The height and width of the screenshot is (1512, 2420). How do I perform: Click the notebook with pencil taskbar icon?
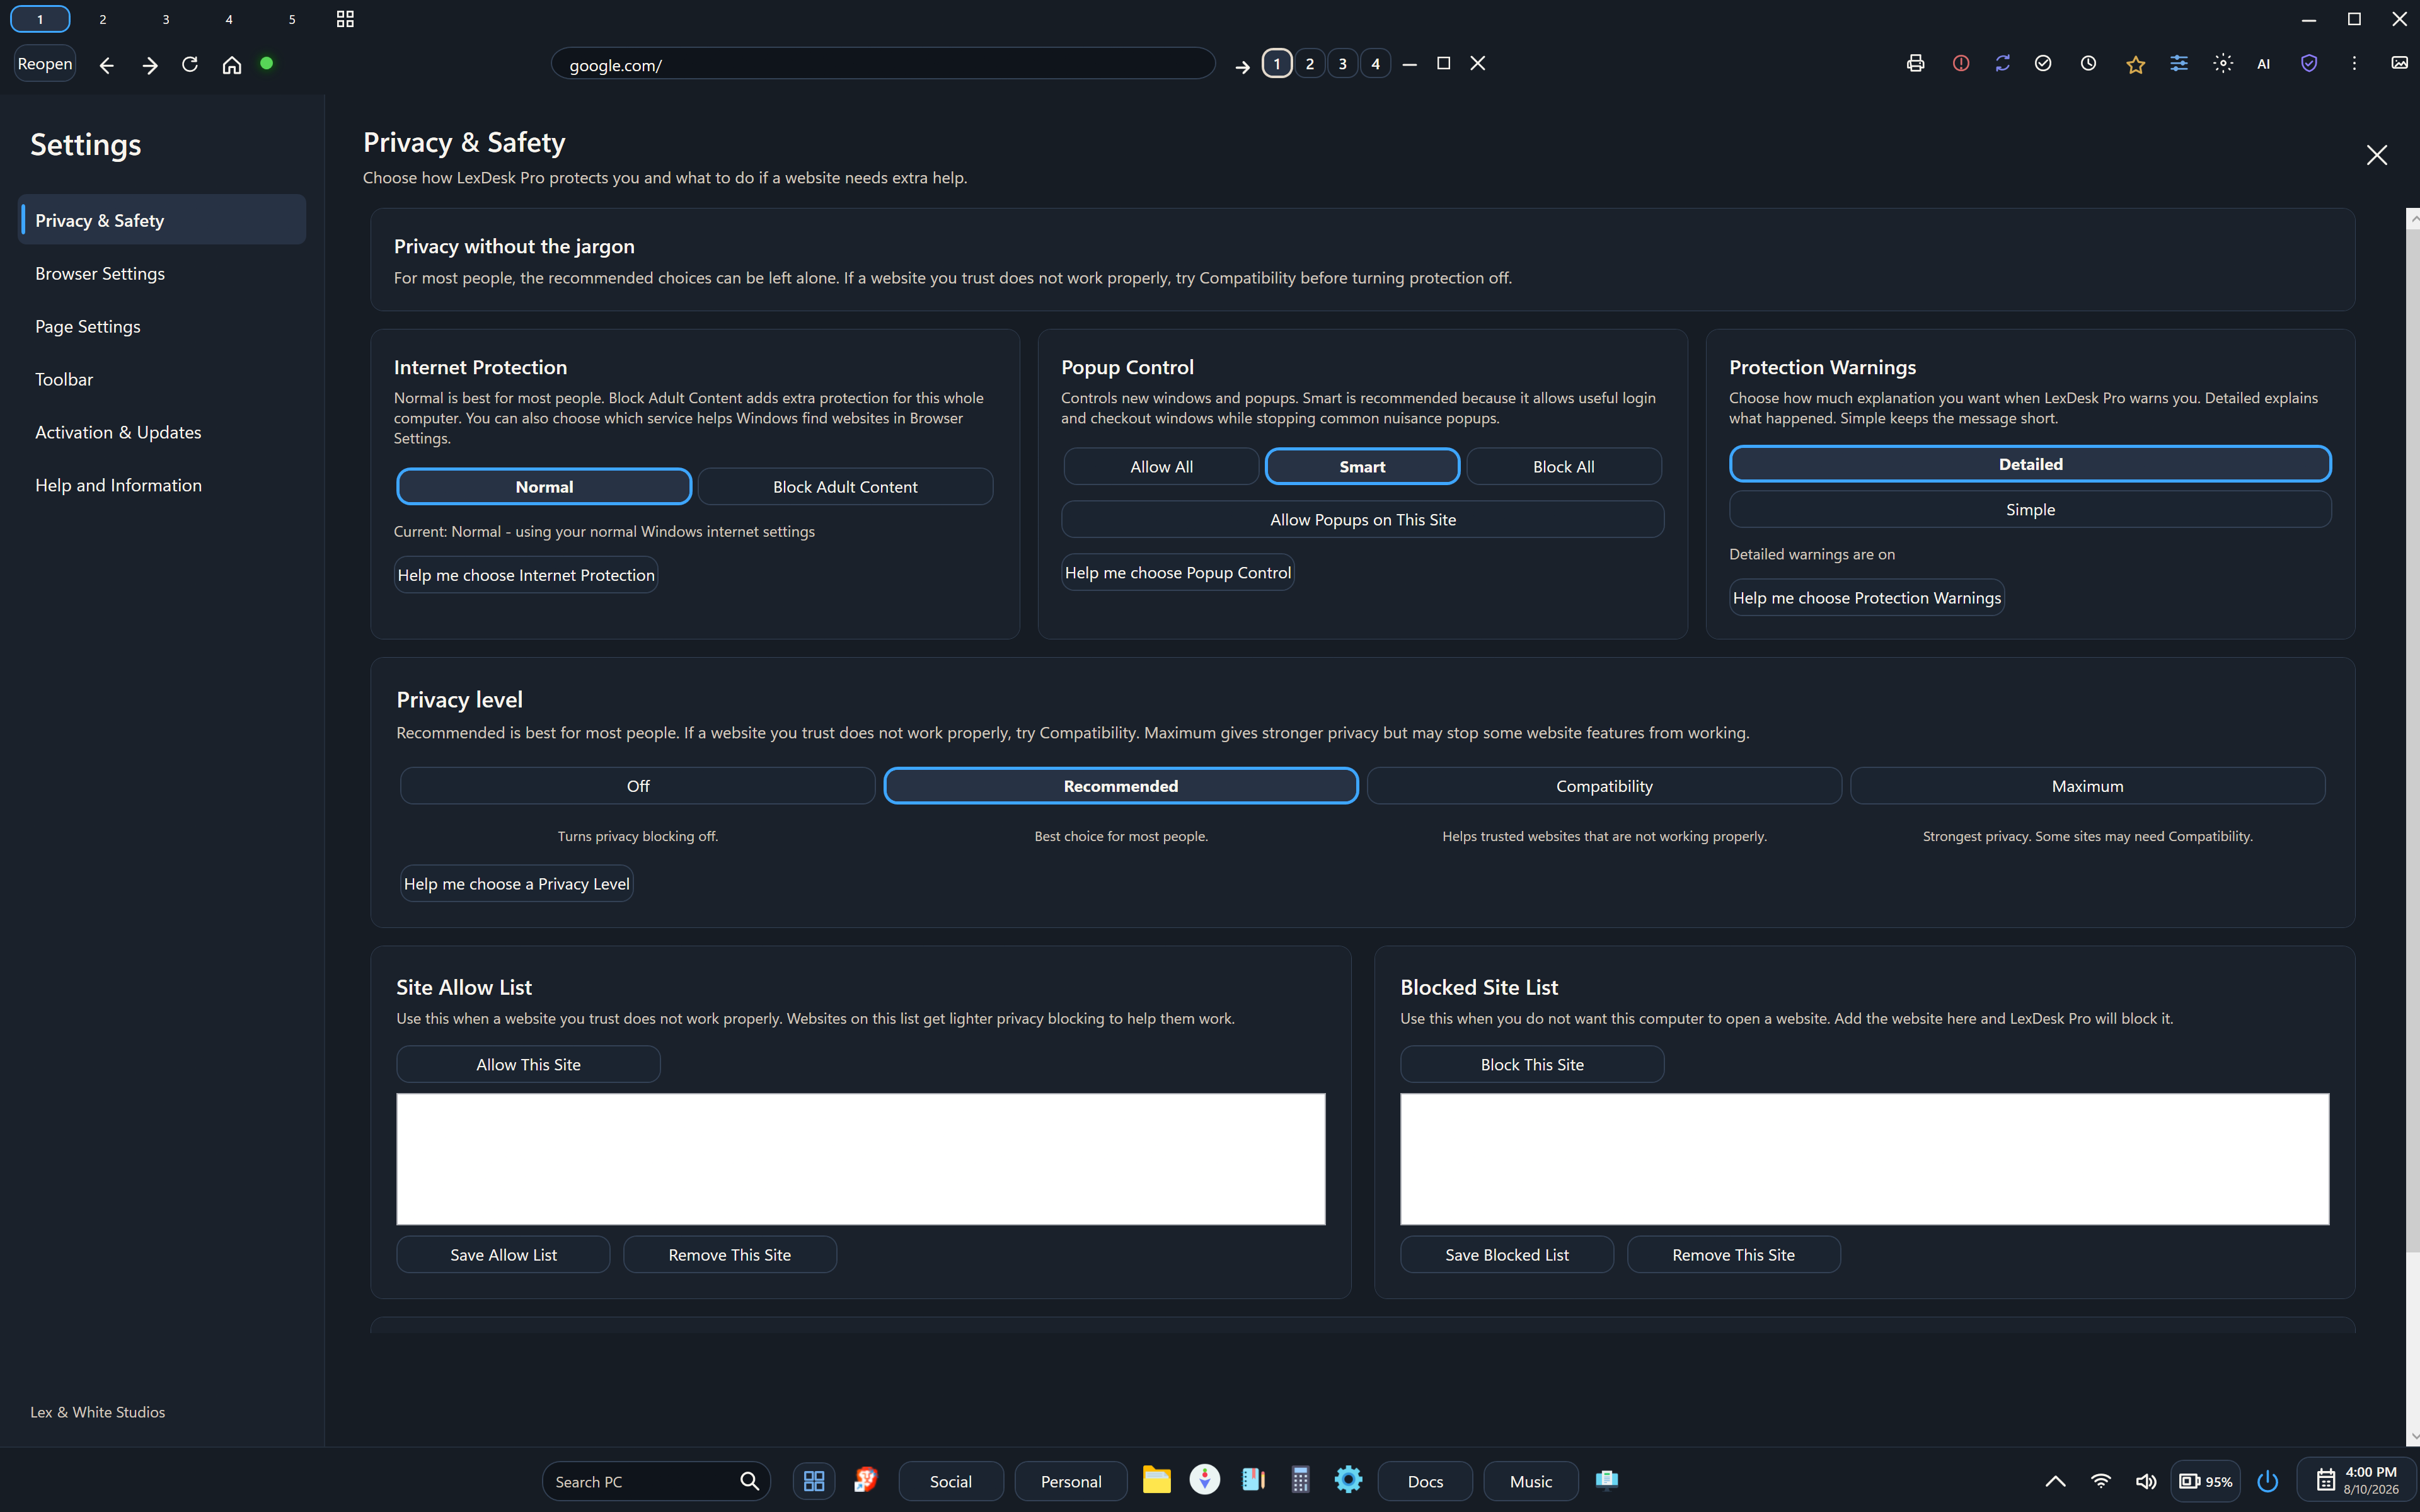pos(1253,1480)
